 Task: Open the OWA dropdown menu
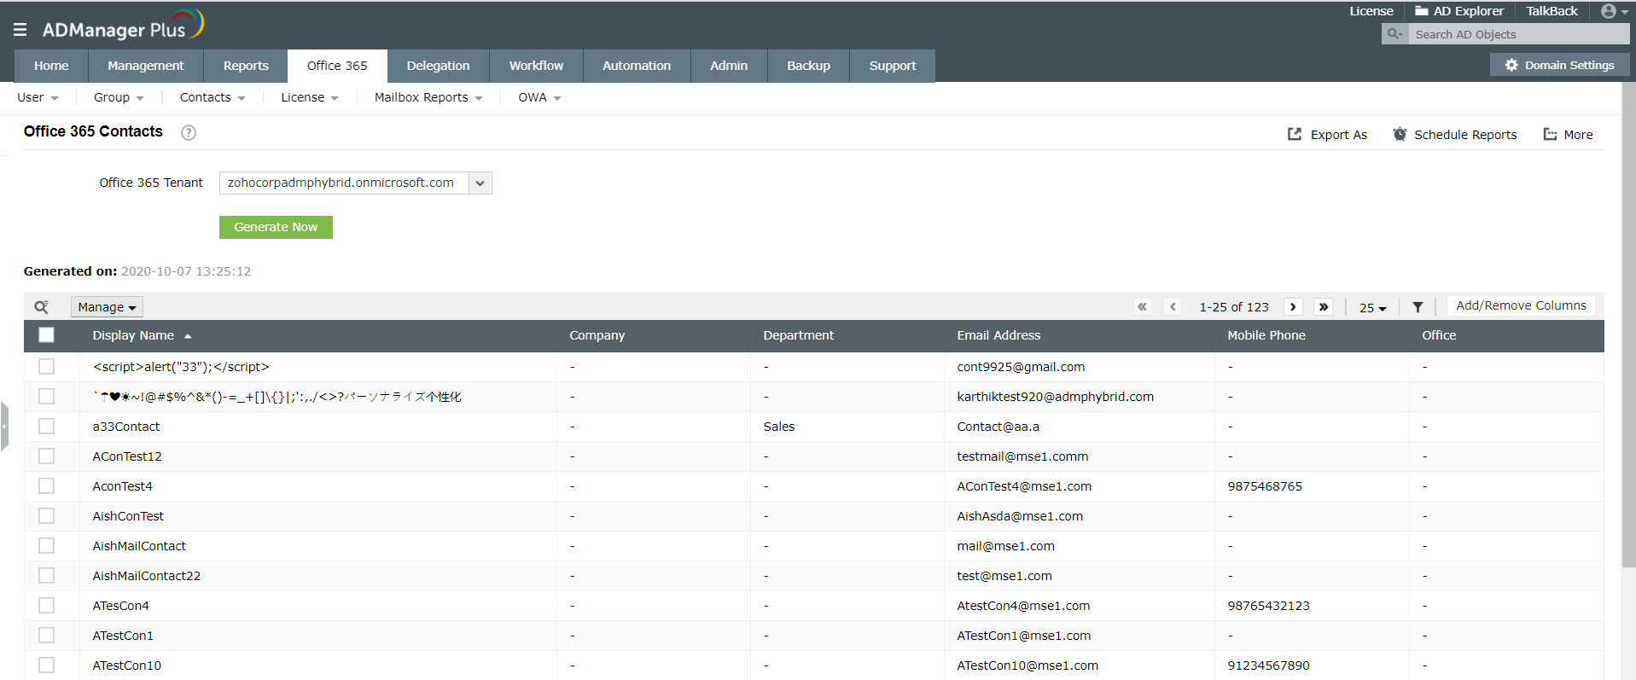pyautogui.click(x=539, y=97)
